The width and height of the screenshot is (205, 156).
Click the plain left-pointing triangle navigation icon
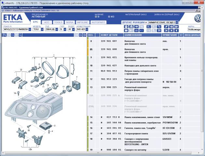tap(176, 31)
